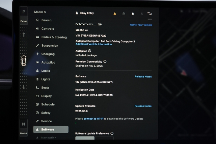Tap the down arrow on gear strip
This screenshot has width=216, height=144.
24,87
